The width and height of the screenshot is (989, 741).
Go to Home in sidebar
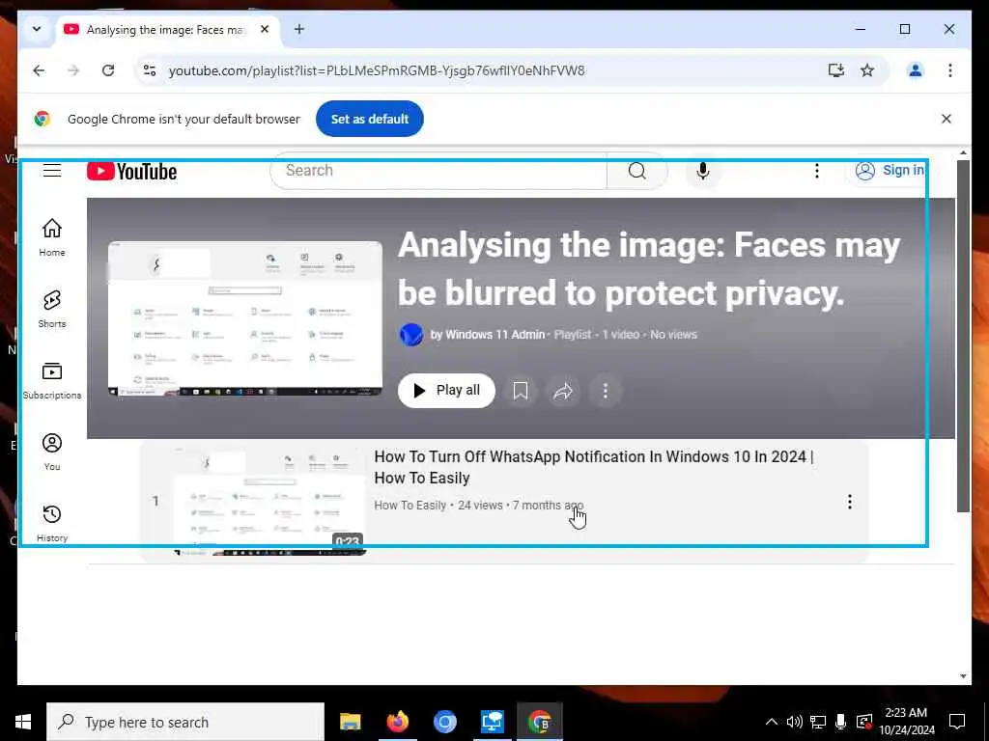coord(52,237)
